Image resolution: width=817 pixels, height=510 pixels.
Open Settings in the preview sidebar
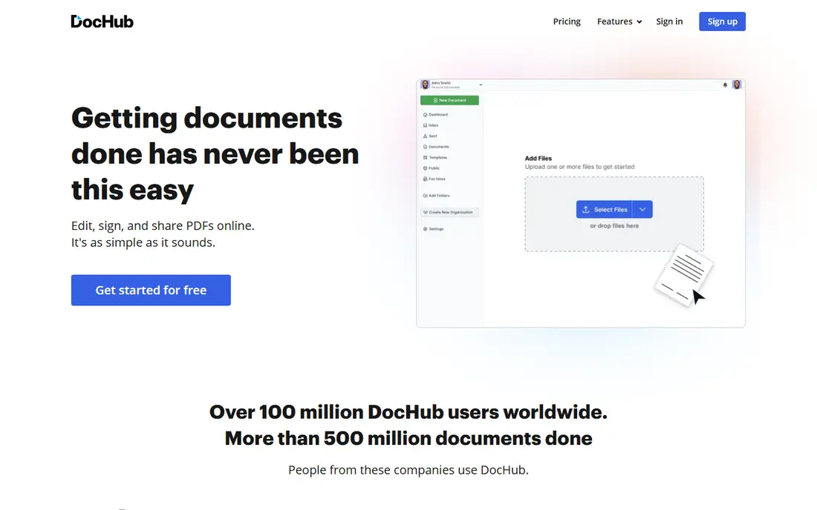[434, 229]
